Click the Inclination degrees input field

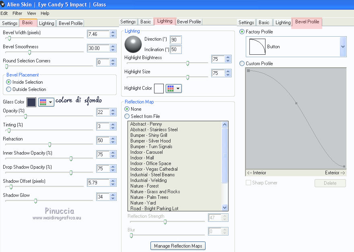[x=176, y=50]
